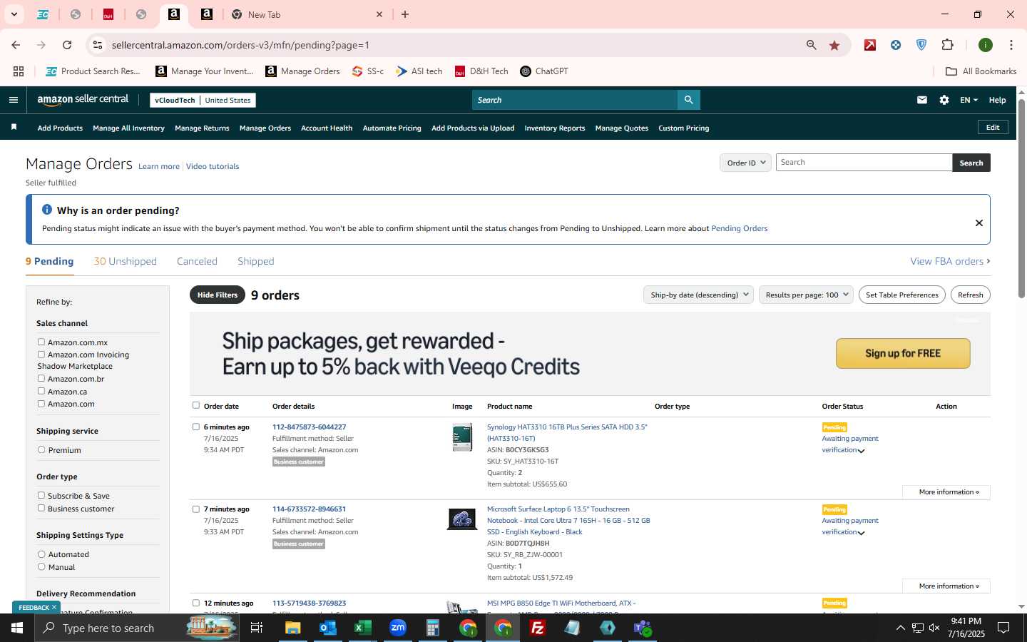The image size is (1027, 642).
Task: Click Set Table Preferences button
Action: click(901, 295)
